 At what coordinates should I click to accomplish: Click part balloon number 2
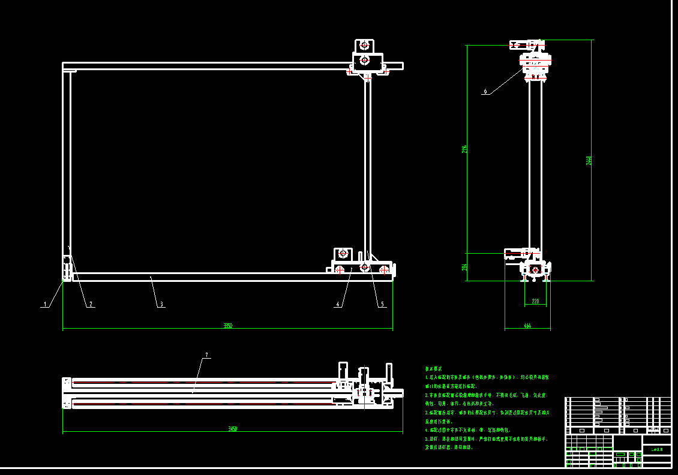(x=91, y=304)
